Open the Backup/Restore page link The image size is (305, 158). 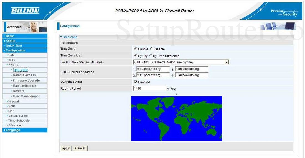[24, 86]
